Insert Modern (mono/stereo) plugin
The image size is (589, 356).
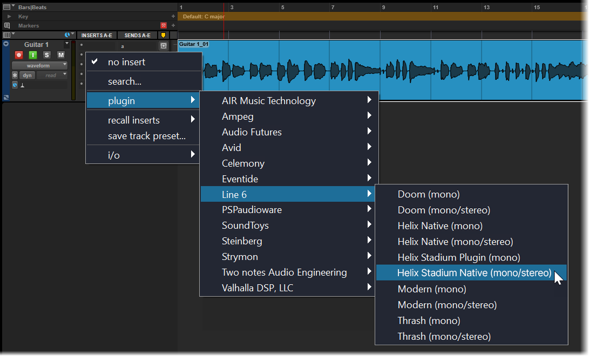pos(471,305)
